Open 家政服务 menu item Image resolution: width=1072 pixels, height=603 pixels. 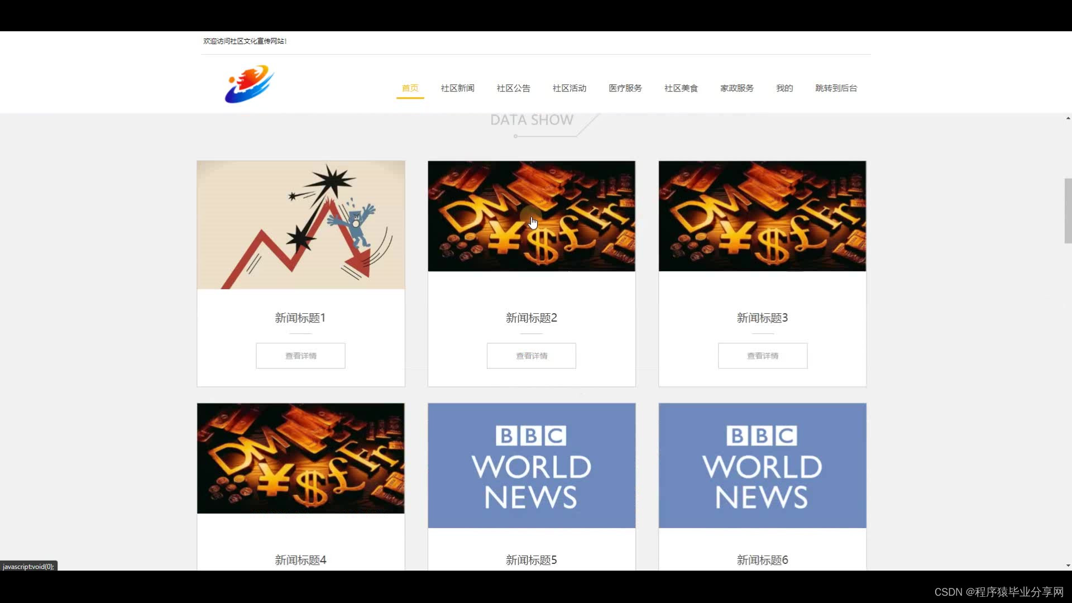click(736, 88)
